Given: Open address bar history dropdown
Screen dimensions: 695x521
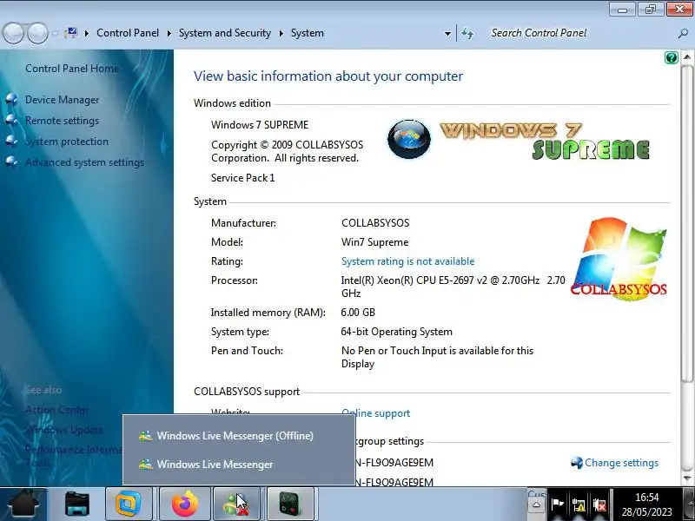Looking at the screenshot, I should [447, 34].
